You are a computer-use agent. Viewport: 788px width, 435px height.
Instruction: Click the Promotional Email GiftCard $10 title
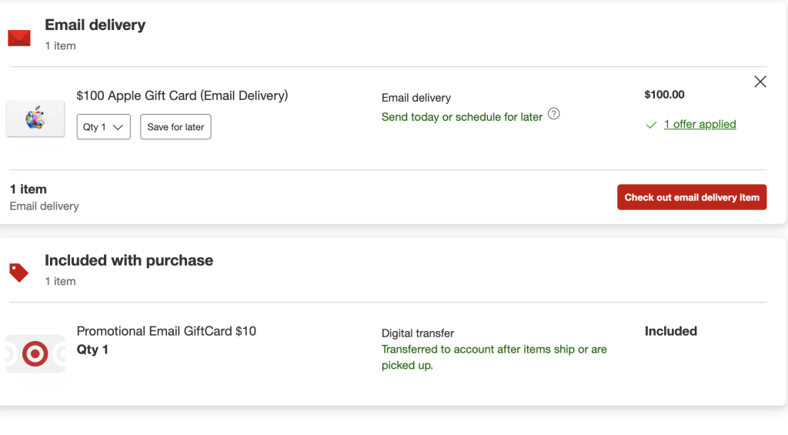point(166,331)
